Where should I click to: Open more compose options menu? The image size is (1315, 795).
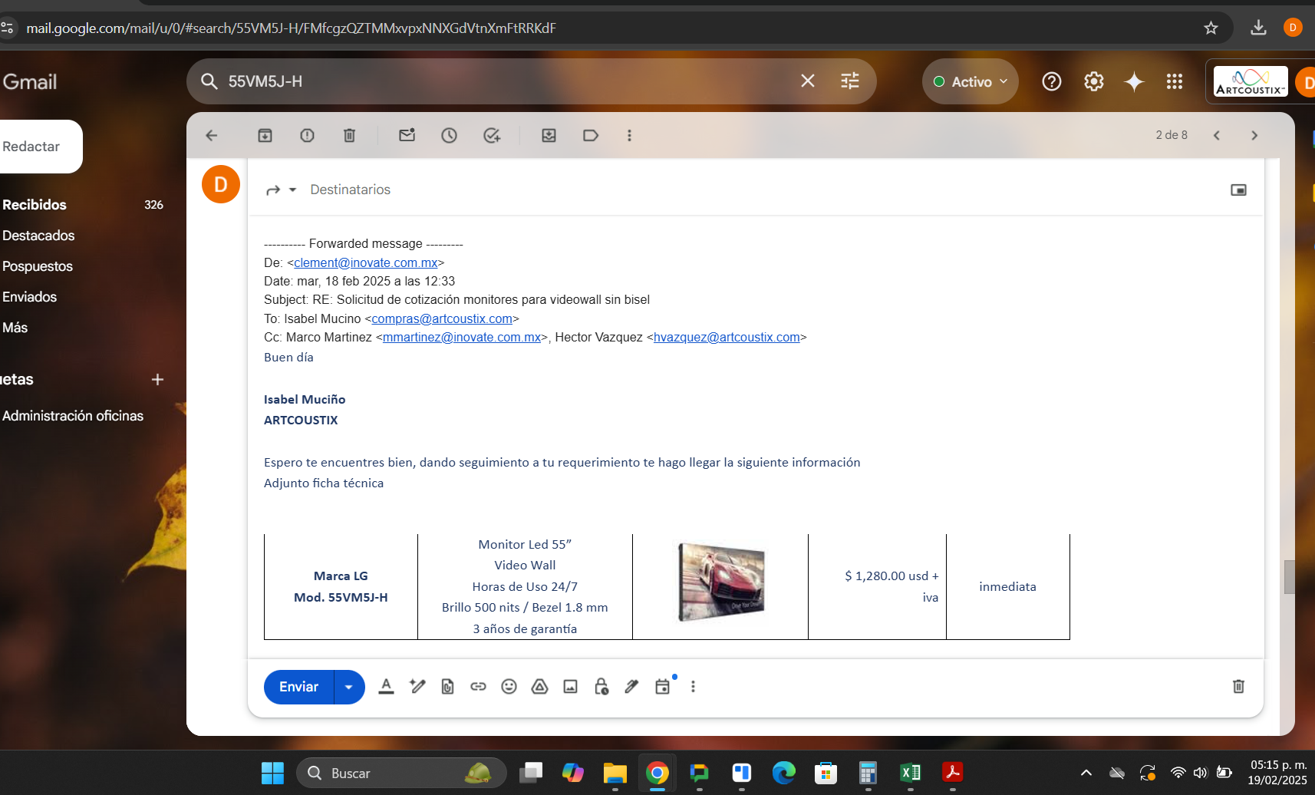(x=693, y=687)
